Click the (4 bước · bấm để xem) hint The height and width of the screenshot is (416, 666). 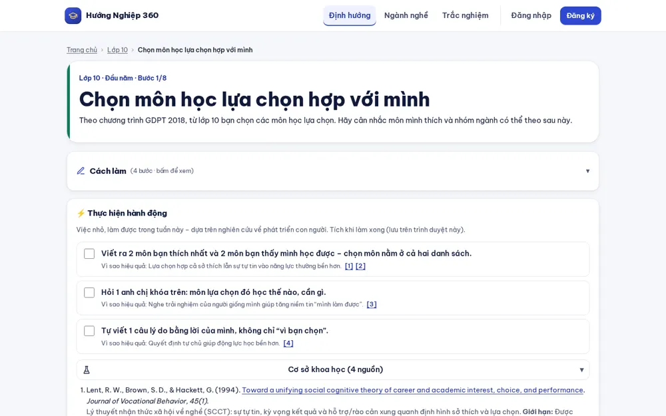(x=162, y=171)
